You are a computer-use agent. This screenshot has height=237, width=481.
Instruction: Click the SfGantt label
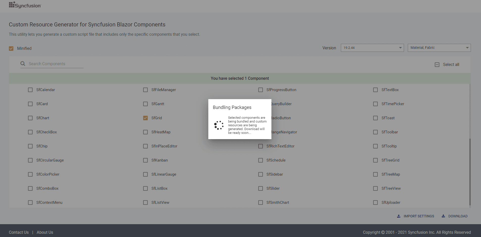click(x=158, y=104)
